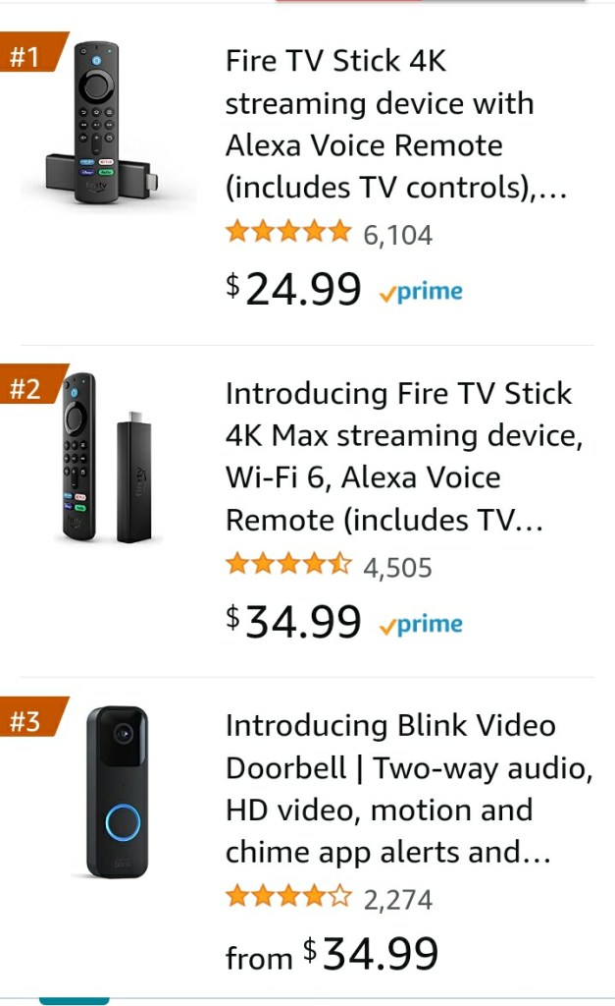Select the Fire TV Stick 4K Max $34.99 price
Screen dimensions: 615x1006
pyautogui.click(x=294, y=622)
